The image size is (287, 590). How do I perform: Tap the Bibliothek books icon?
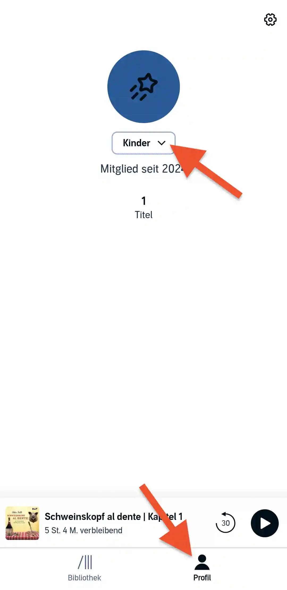(x=85, y=562)
